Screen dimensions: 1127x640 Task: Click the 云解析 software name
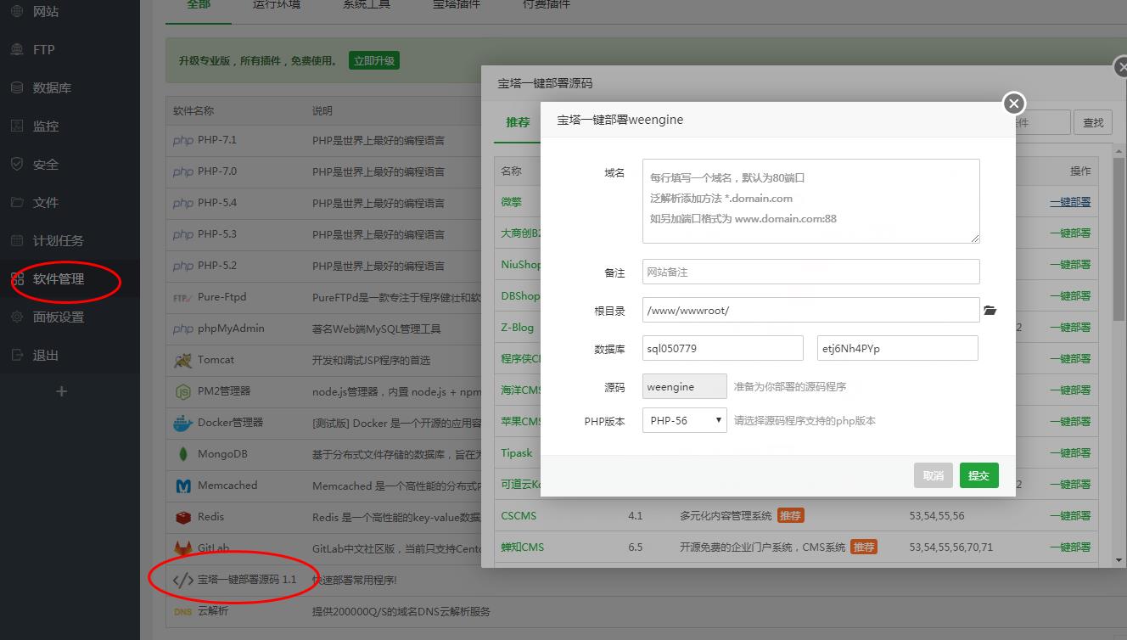(213, 611)
